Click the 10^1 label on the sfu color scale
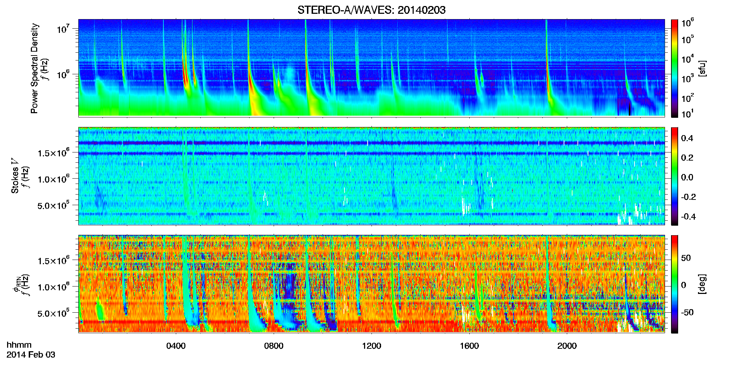Image resolution: width=743 pixels, height=382 pixels. (x=687, y=114)
